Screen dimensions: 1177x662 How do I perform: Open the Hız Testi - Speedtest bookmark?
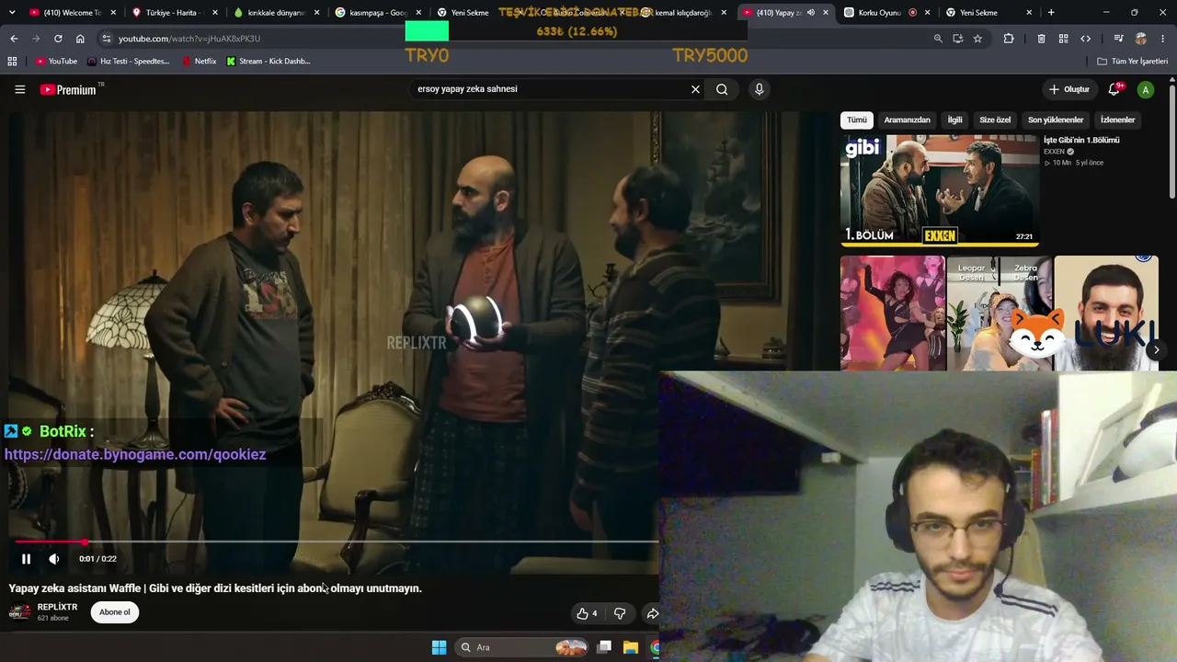(129, 62)
